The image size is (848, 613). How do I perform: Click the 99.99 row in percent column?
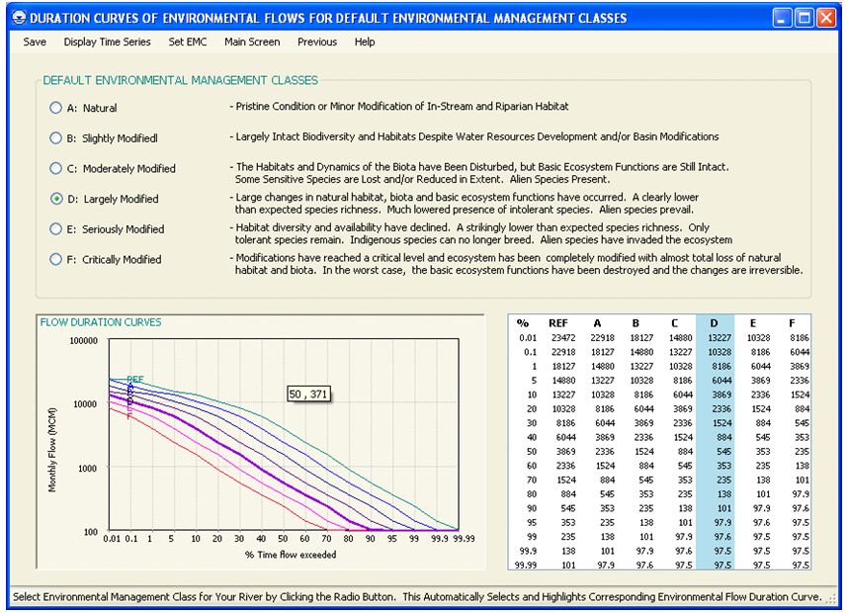click(525, 564)
